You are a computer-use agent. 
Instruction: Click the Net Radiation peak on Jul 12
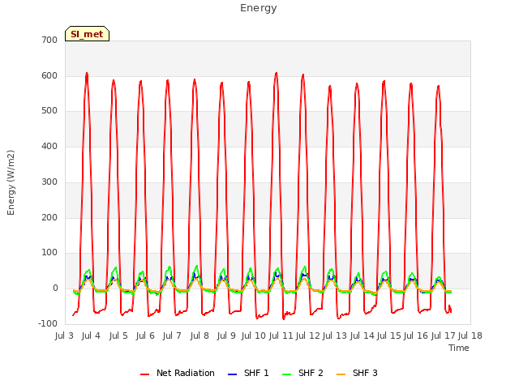[x=302, y=75]
